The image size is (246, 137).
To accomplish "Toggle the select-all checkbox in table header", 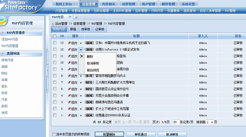I will pyautogui.click(x=54, y=36).
